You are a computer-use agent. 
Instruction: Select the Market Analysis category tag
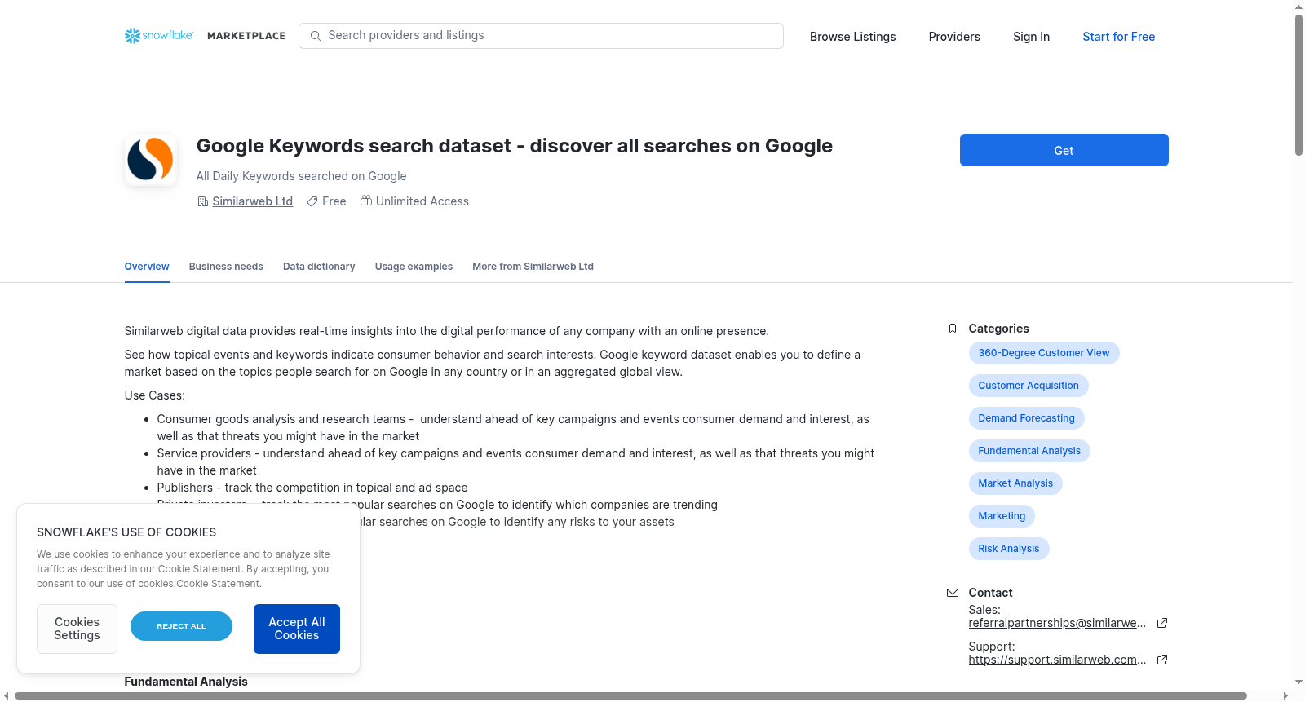1015,483
